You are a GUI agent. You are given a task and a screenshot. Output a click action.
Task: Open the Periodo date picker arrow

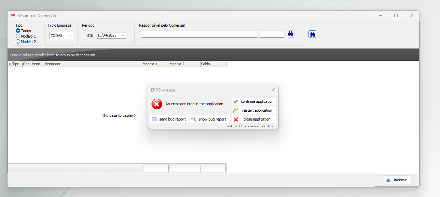click(123, 35)
